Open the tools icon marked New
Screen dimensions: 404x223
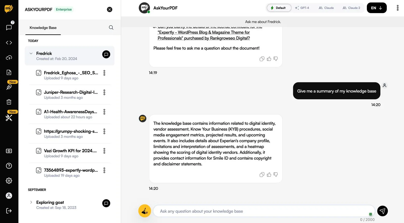[x=9, y=118]
